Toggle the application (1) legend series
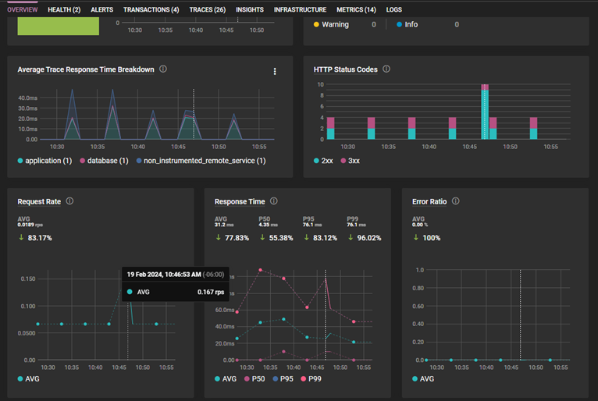This screenshot has height=401, width=598. tap(44, 161)
